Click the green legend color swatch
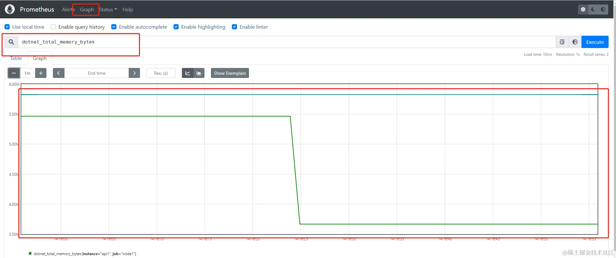This screenshot has height=258, width=616. (x=30, y=253)
